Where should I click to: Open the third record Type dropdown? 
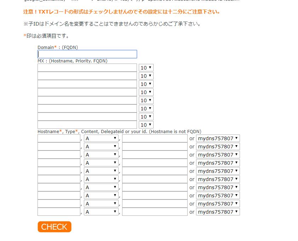(x=101, y=155)
